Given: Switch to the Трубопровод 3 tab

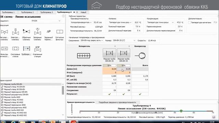Looking at the screenshot, I should [x=47, y=12].
